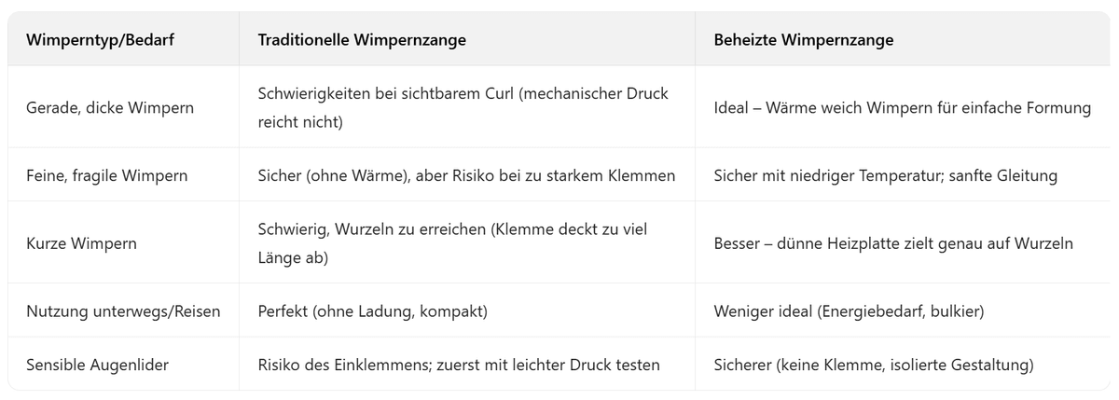Select the 'Traditionelle Wimpernzange' column header
The image size is (1119, 400).
[x=362, y=40]
